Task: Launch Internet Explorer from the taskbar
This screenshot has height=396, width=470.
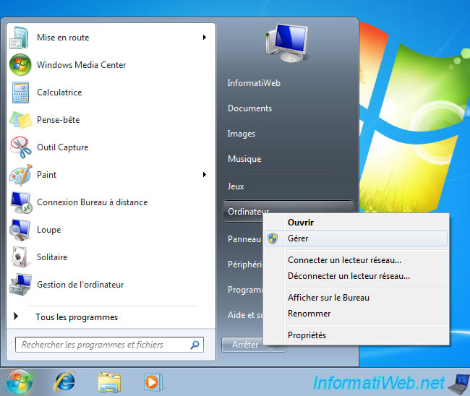Action: [65, 382]
